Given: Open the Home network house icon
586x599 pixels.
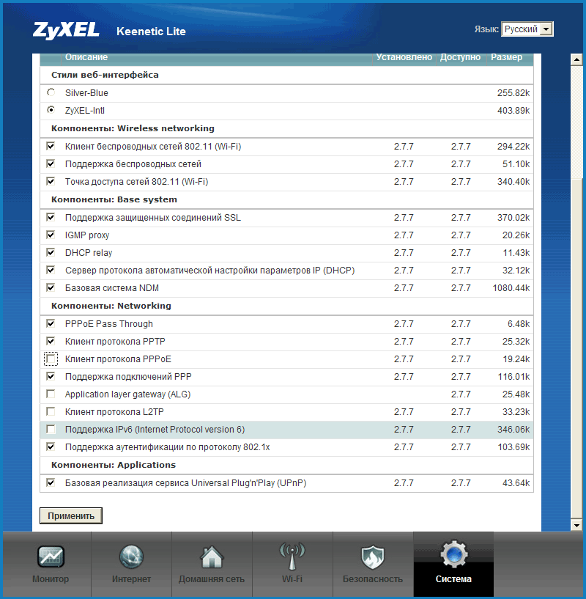Looking at the screenshot, I should tap(212, 557).
